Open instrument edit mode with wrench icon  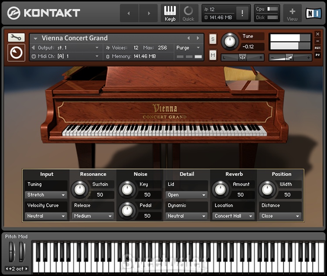point(16,37)
